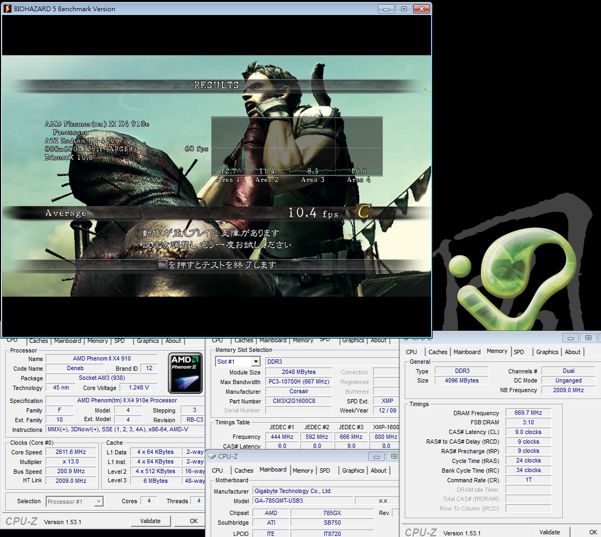
Task: Minimize the BIOHAZARD 5 Benchmark window
Action: pos(386,9)
